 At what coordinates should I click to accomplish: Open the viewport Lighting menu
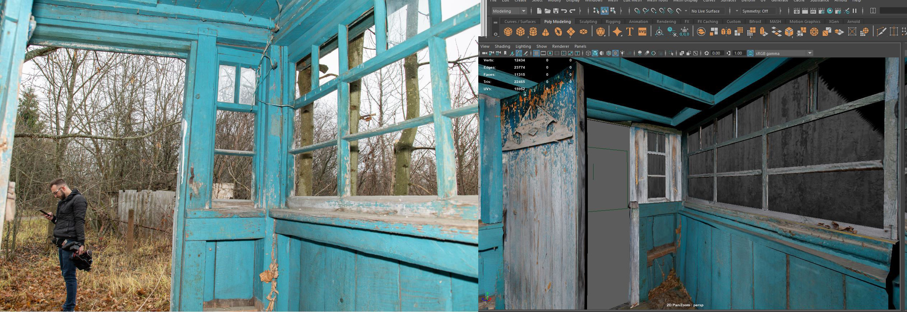coord(523,46)
